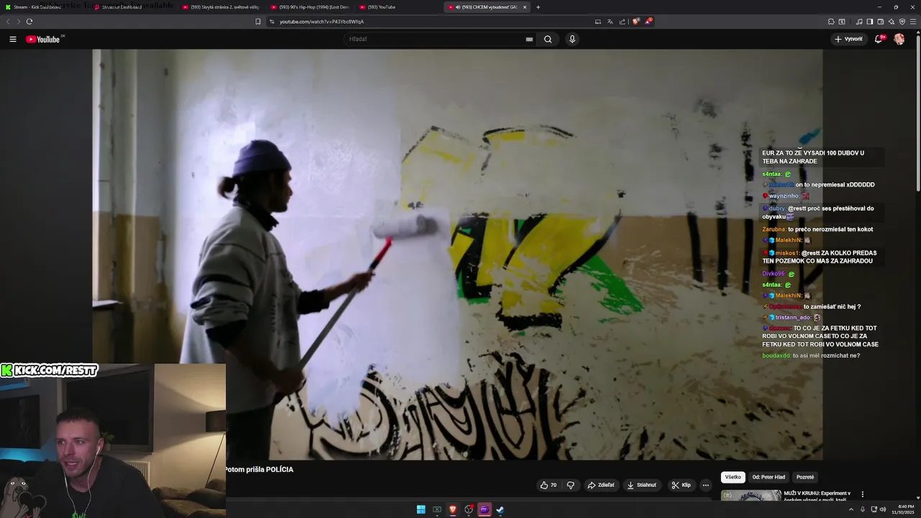This screenshot has width=921, height=518.
Task: Select the Od: Peter Hlad chip
Action: click(768, 477)
